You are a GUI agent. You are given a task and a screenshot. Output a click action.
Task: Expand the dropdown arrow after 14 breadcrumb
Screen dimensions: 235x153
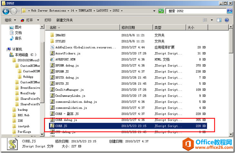pos(76,11)
